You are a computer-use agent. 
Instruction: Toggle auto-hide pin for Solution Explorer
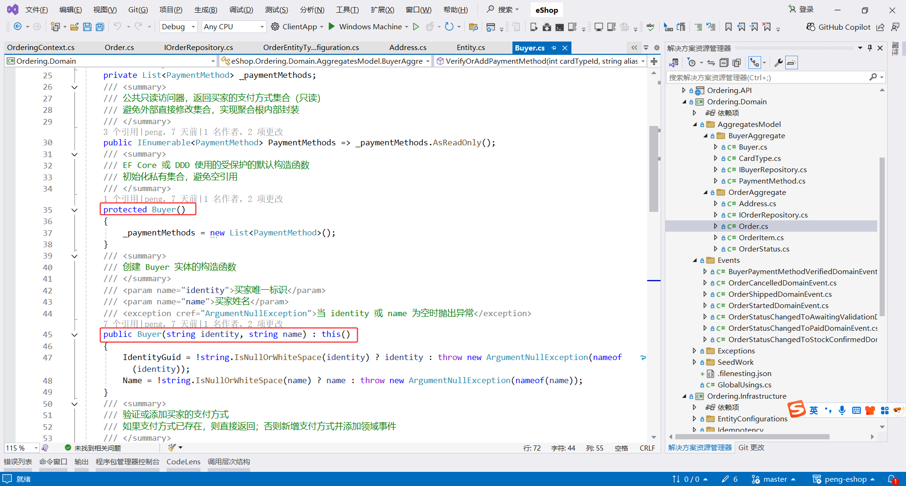tap(870, 48)
